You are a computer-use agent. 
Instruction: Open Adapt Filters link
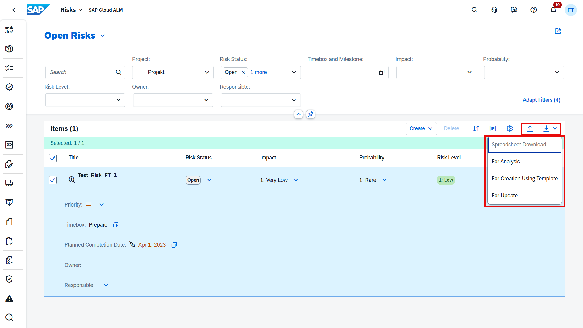pos(541,100)
